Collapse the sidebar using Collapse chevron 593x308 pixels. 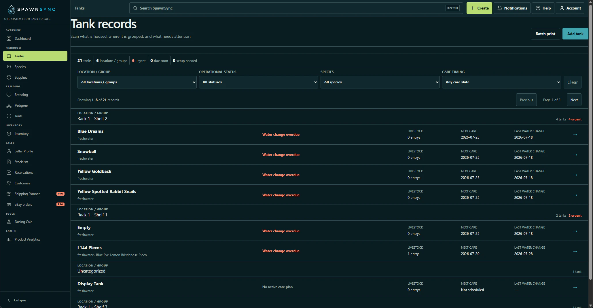pos(9,300)
